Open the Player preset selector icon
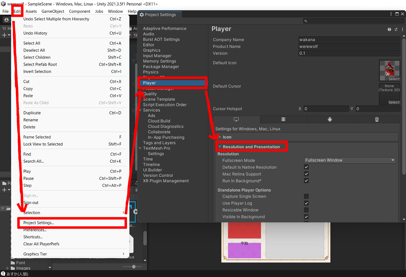The height and width of the screenshot is (277, 406). [x=396, y=29]
